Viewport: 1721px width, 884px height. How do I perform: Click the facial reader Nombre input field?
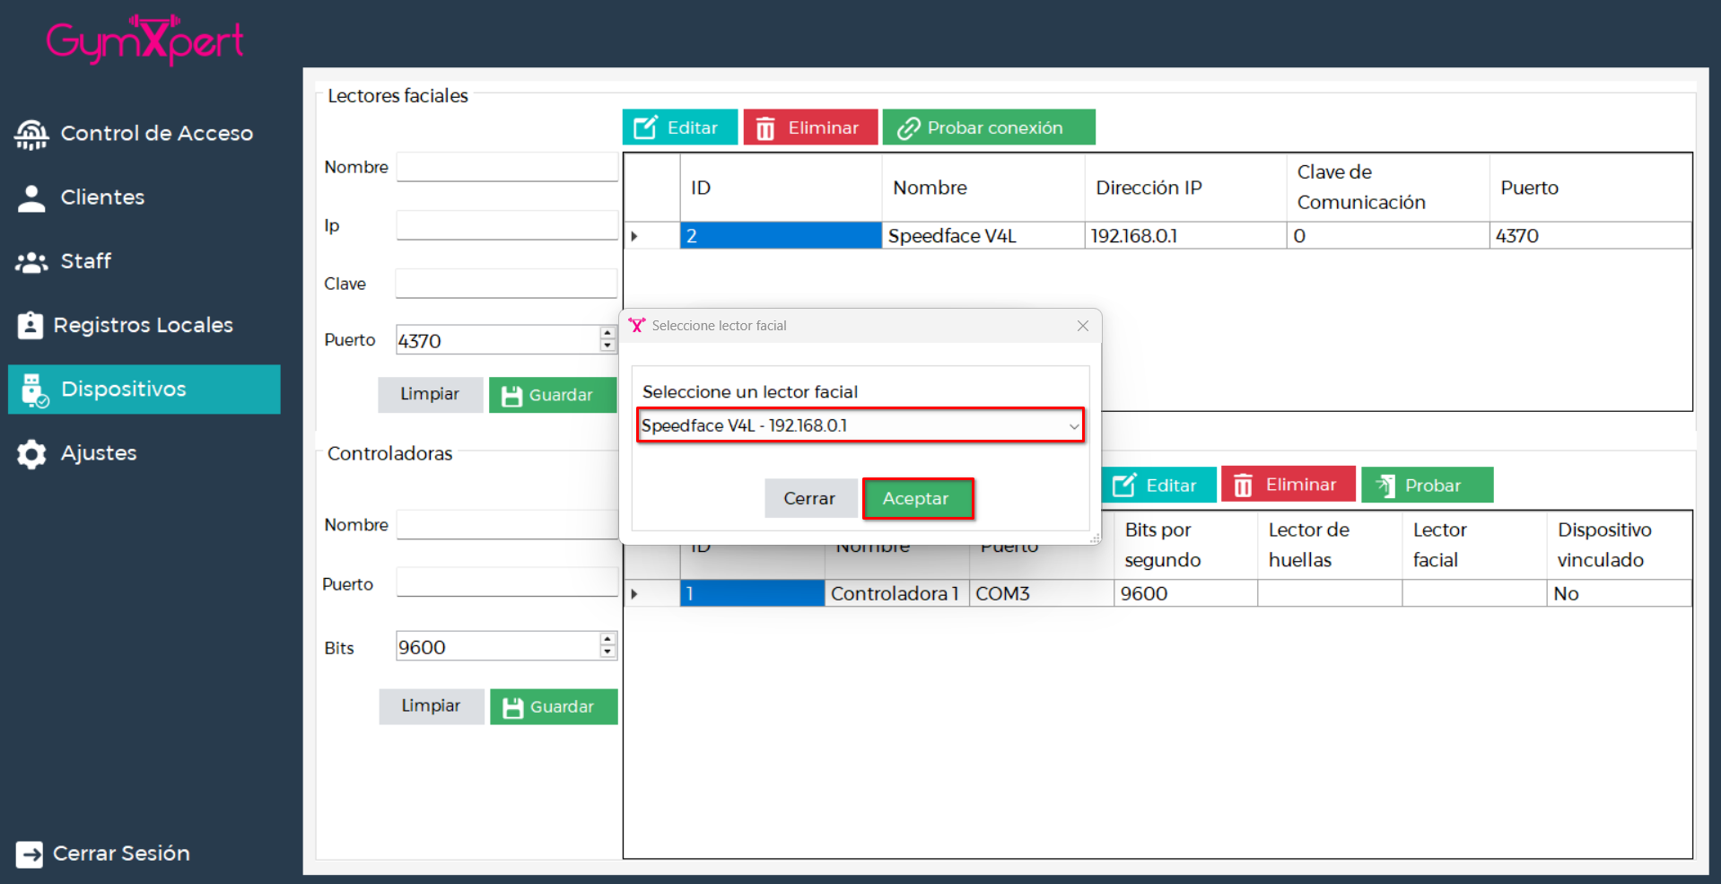507,167
